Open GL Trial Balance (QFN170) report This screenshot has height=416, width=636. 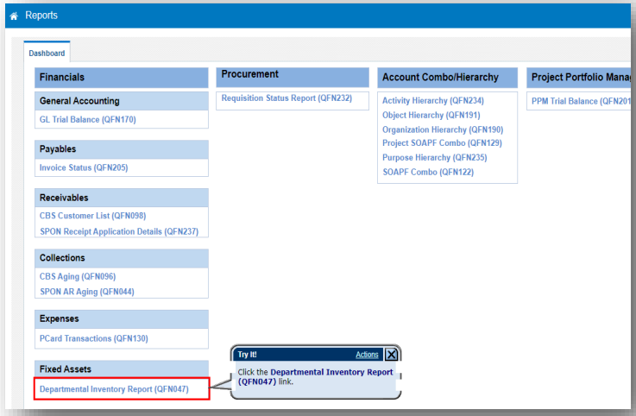coord(87,119)
